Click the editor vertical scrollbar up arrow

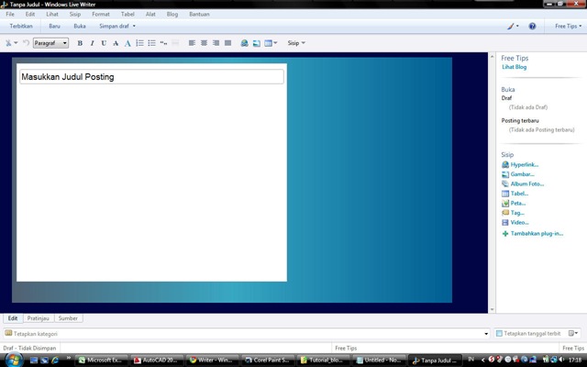click(492, 57)
